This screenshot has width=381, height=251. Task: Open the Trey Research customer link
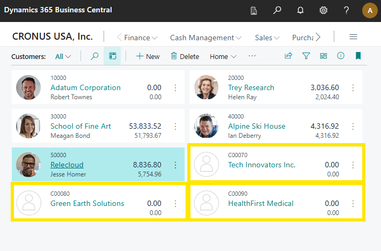[251, 87]
